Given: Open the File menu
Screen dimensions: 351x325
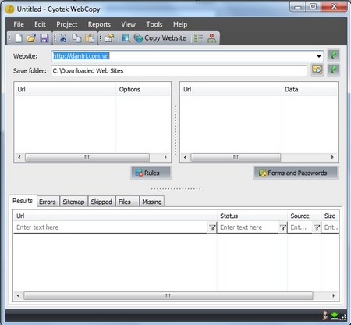Looking at the screenshot, I should 19,24.
